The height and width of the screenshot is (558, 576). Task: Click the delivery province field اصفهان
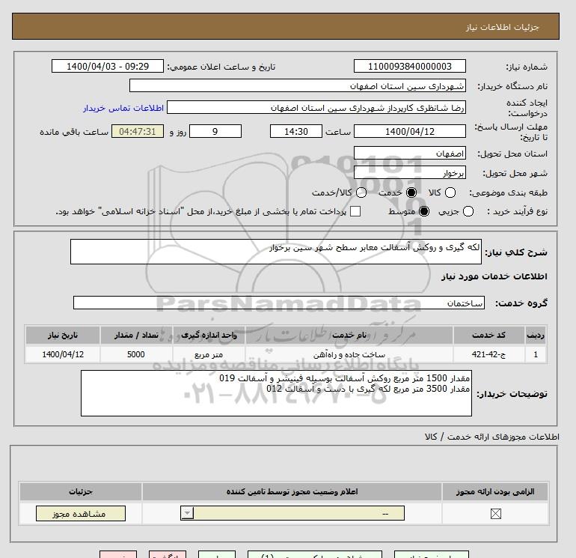(x=410, y=154)
